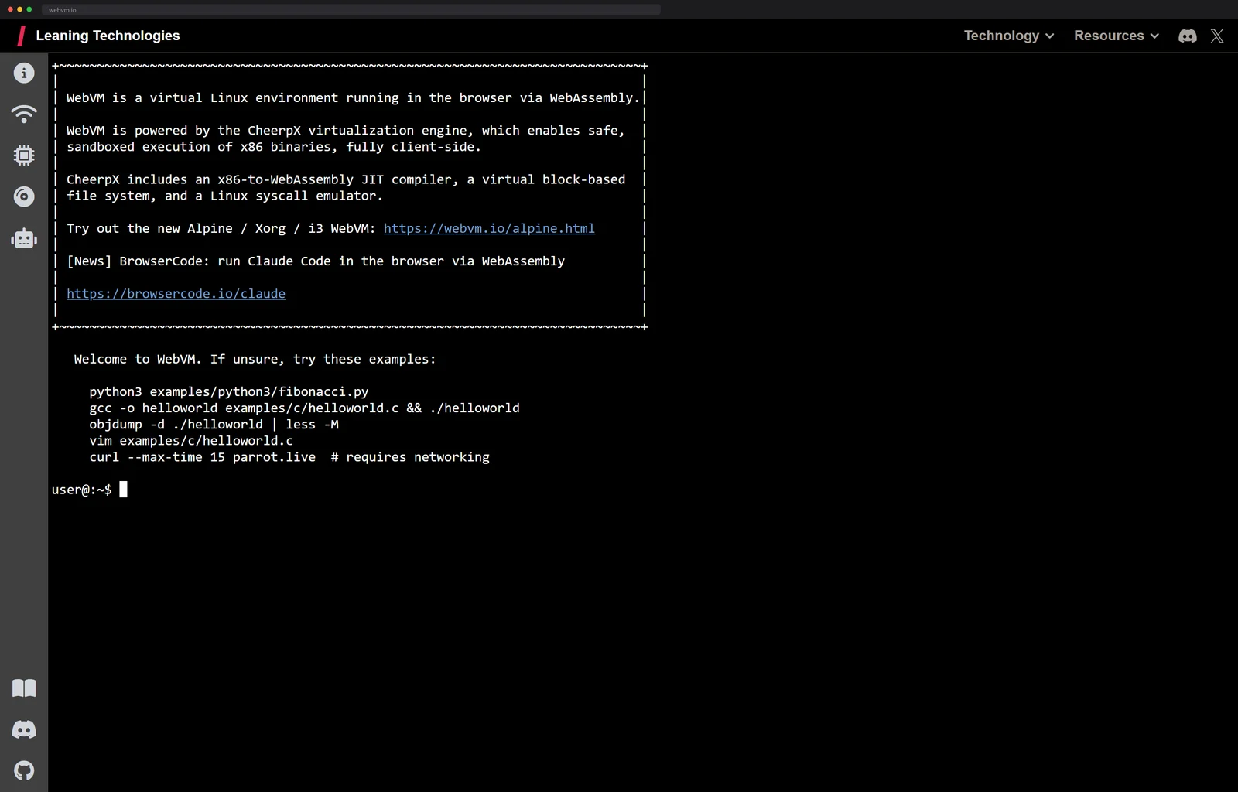Click the red Leaning Technologies slash logo
The image size is (1238, 792).
click(x=22, y=36)
